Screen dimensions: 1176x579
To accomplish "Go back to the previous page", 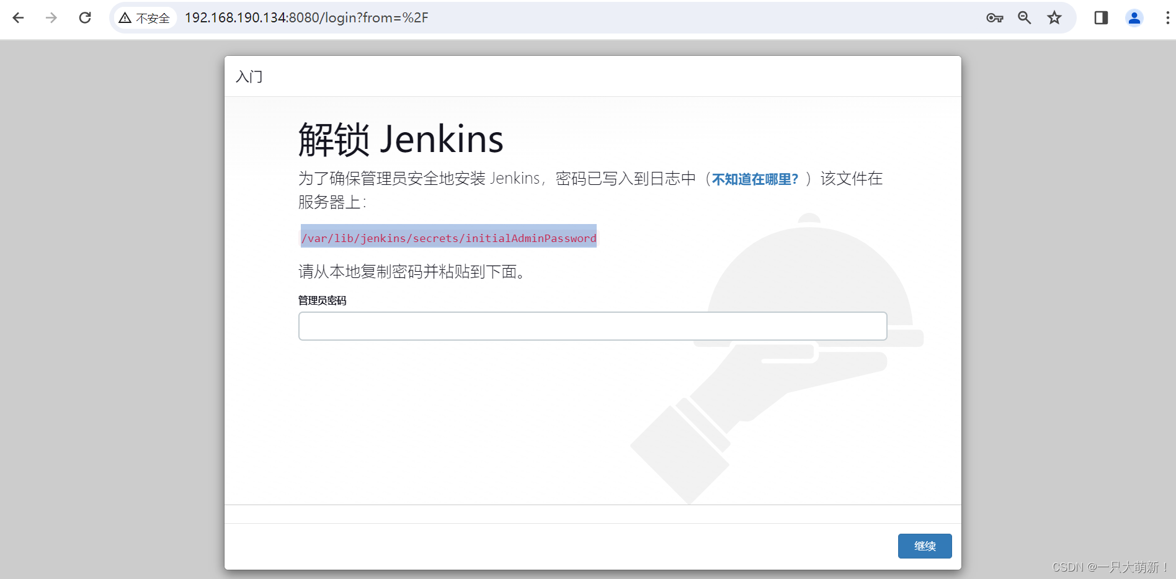I will 18,17.
